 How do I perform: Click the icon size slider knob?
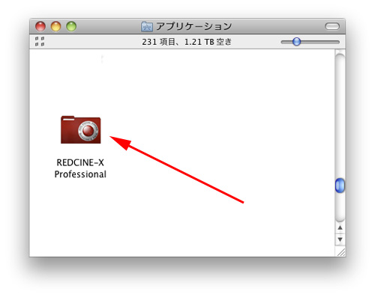click(x=296, y=42)
